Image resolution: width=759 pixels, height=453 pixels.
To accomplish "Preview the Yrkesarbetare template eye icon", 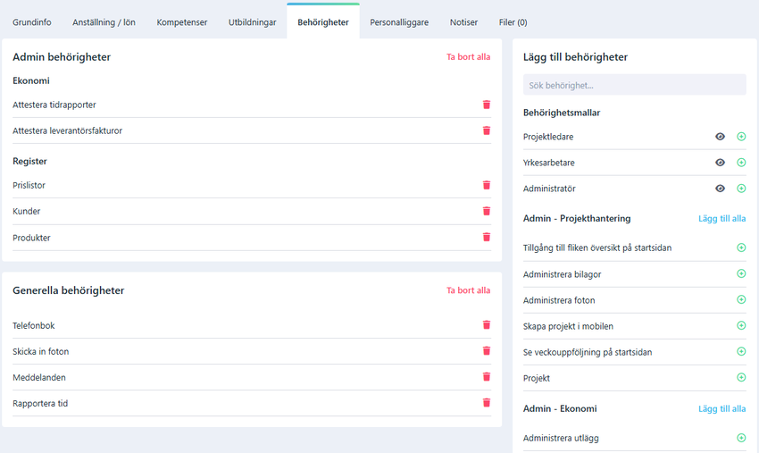I will pos(721,163).
